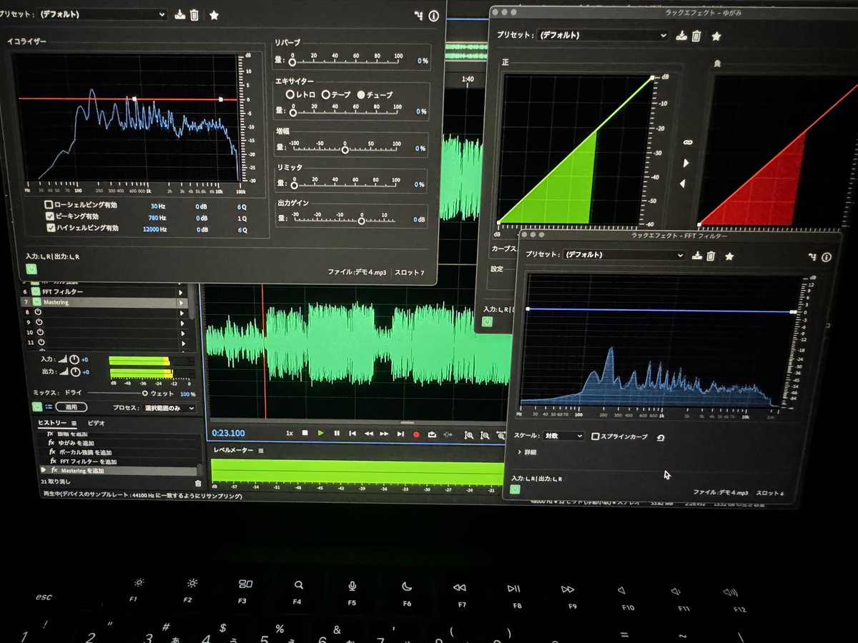Delete history entry trash icon
This screenshot has width=858, height=643.
(x=198, y=484)
